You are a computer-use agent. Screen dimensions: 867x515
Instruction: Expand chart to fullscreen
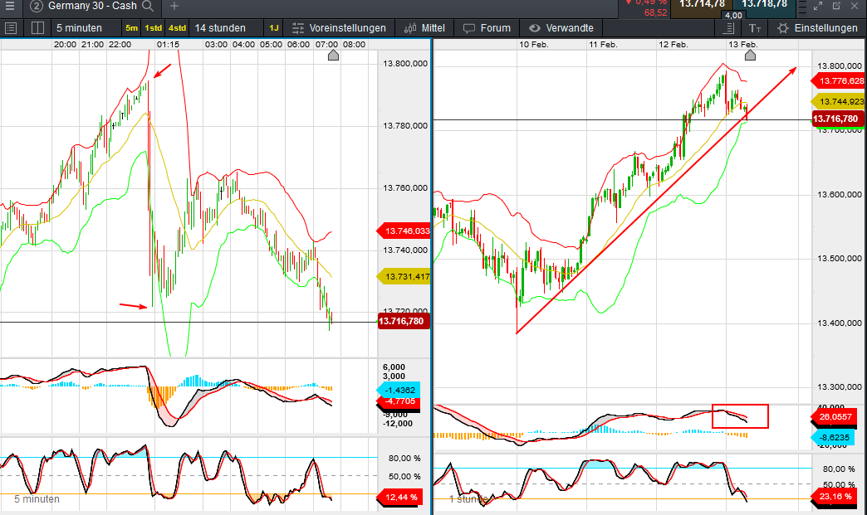818,6
